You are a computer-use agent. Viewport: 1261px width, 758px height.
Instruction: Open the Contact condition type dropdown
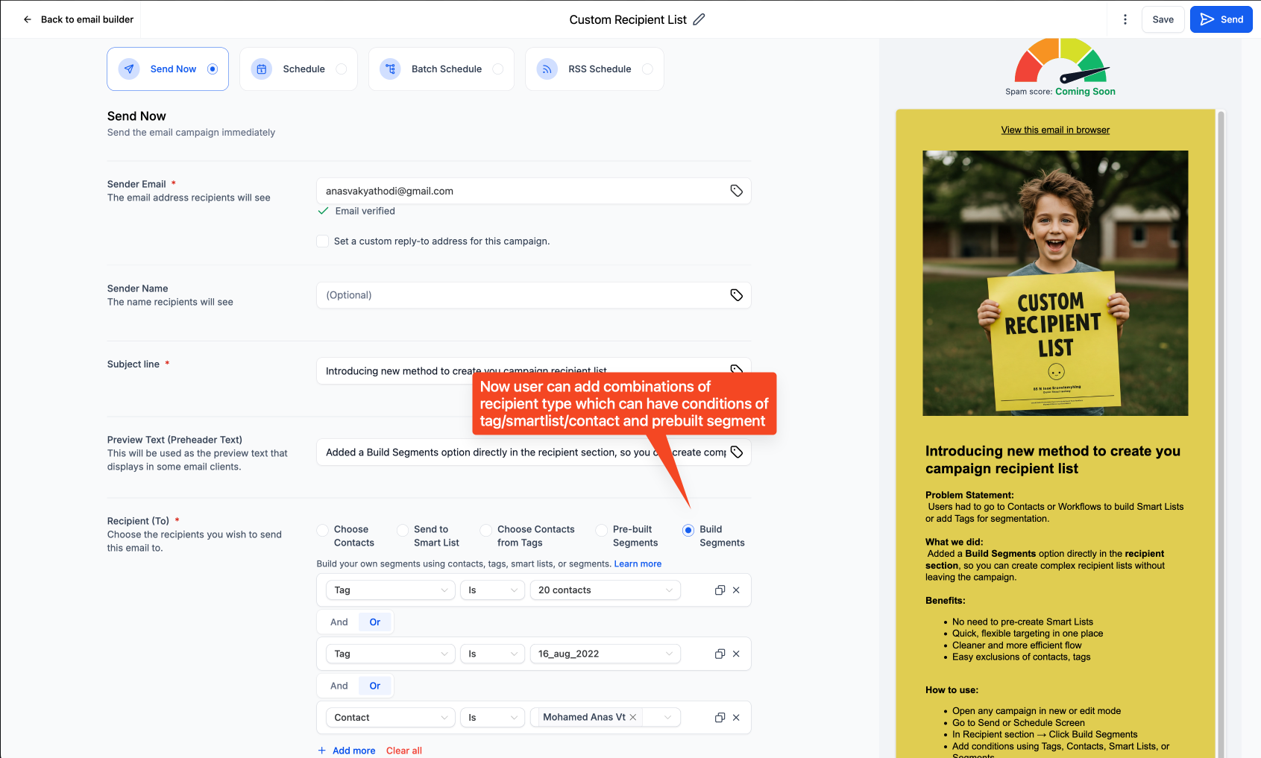[x=390, y=718]
